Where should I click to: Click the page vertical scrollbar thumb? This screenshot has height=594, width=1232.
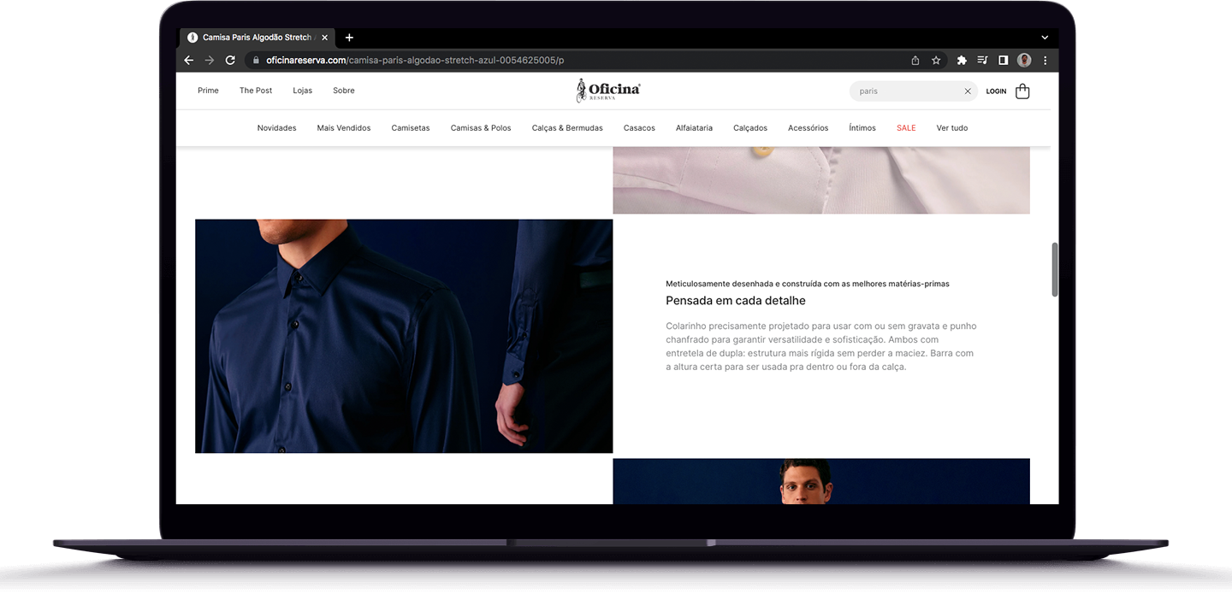tap(1055, 270)
